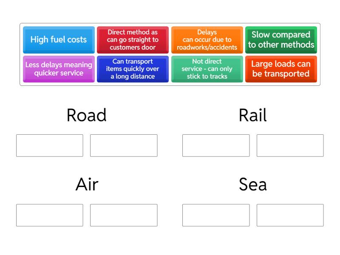Viewport: 340px width, 255px height.
Task: Click the Air group heading
Action: click(x=87, y=184)
